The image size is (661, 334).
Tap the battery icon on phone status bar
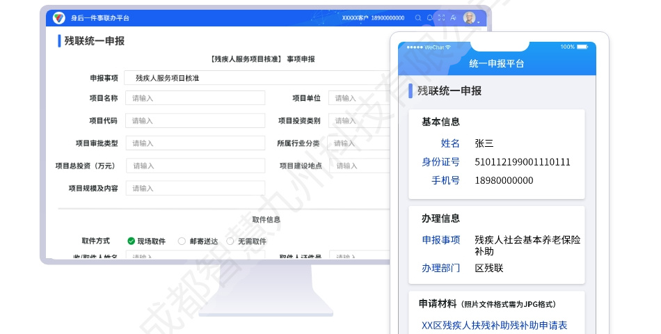pos(584,47)
